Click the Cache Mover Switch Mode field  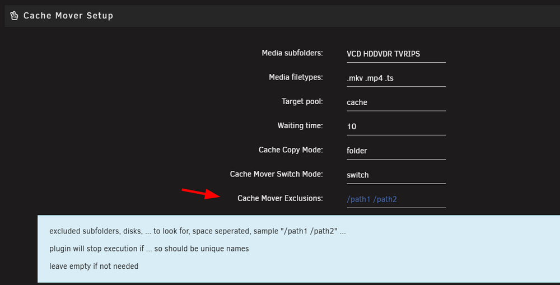(x=396, y=175)
